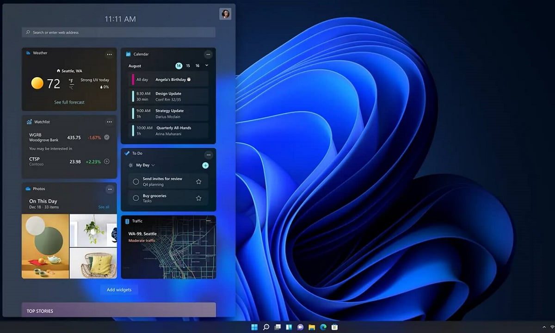Viewport: 555px width, 333px height.
Task: Expand the Calendar date chevron
Action: click(207, 66)
